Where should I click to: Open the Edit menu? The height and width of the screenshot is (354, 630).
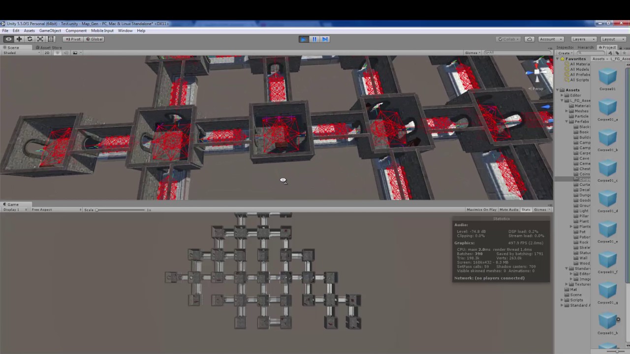pyautogui.click(x=16, y=30)
